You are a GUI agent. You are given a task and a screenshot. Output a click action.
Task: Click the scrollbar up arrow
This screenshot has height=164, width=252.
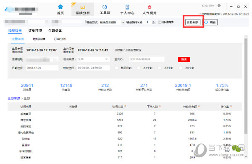click(x=246, y=37)
